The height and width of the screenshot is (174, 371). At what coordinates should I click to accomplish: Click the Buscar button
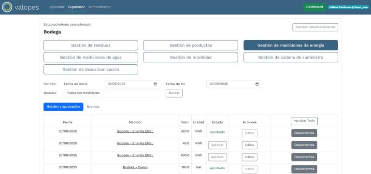(x=174, y=93)
